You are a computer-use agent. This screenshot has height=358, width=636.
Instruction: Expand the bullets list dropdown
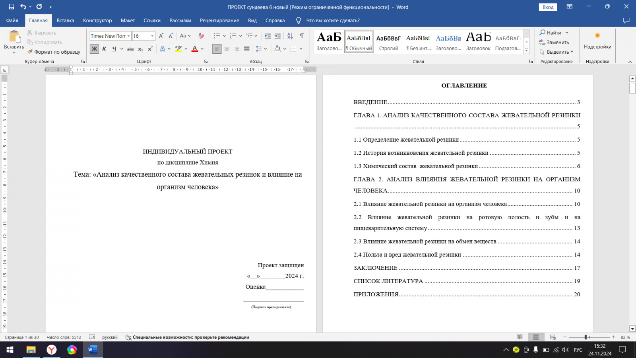pyautogui.click(x=225, y=36)
